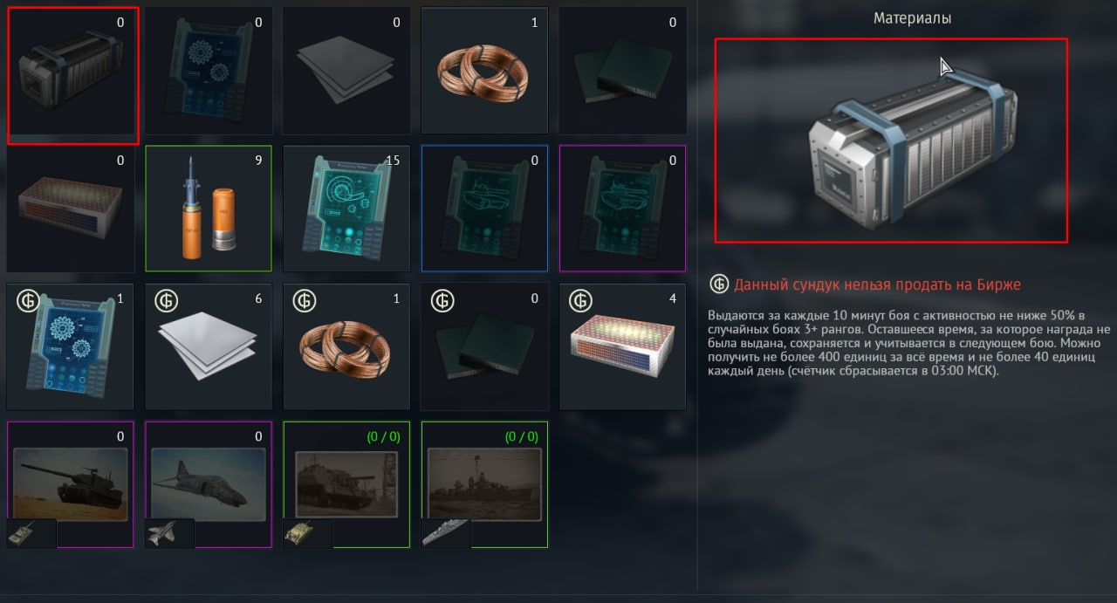Click the large silver chest preview image

[x=891, y=140]
